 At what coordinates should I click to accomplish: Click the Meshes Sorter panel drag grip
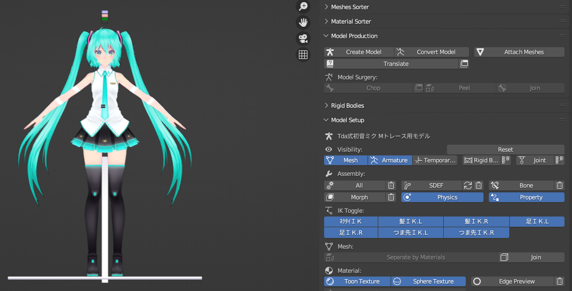point(562,6)
